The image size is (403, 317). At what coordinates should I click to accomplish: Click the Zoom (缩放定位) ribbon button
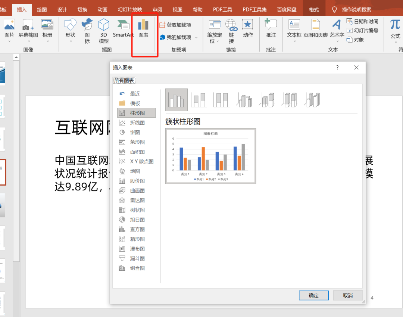click(x=215, y=31)
